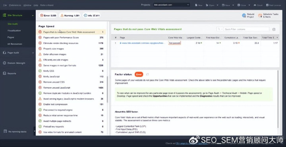Select Preload key requests row

point(71,127)
